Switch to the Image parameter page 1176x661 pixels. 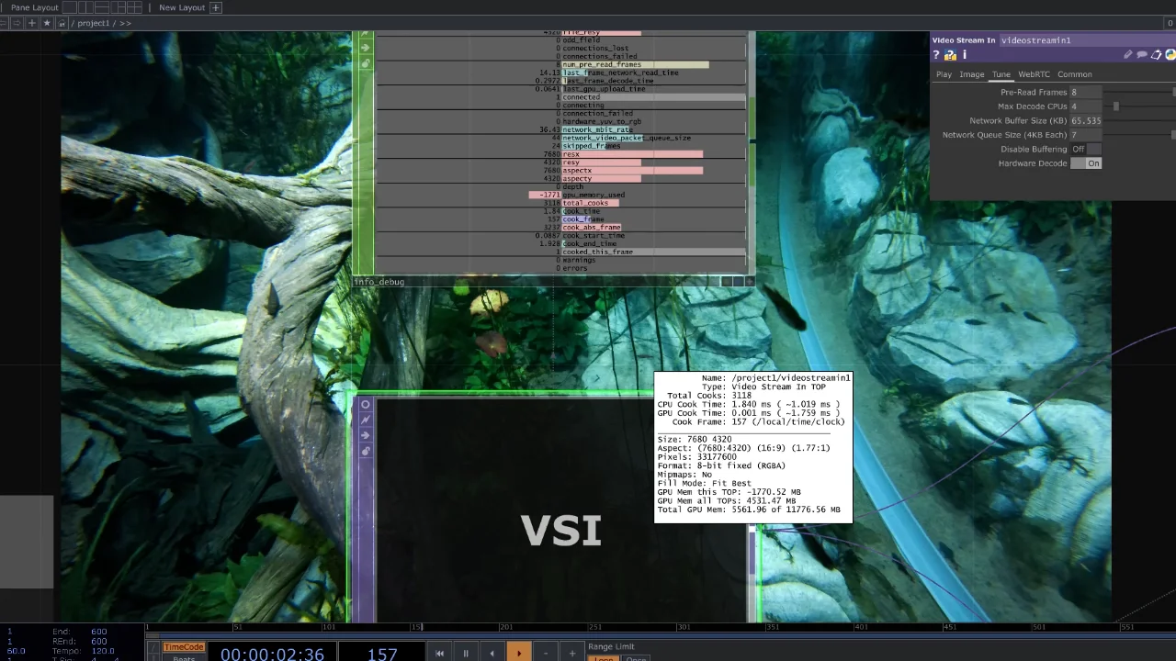click(971, 74)
